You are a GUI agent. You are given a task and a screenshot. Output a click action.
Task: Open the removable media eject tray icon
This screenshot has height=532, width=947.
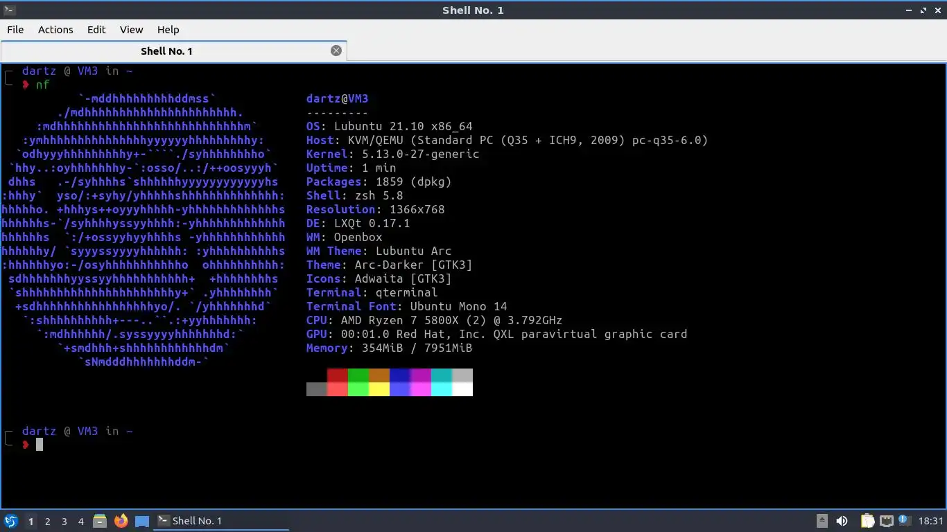pos(822,521)
